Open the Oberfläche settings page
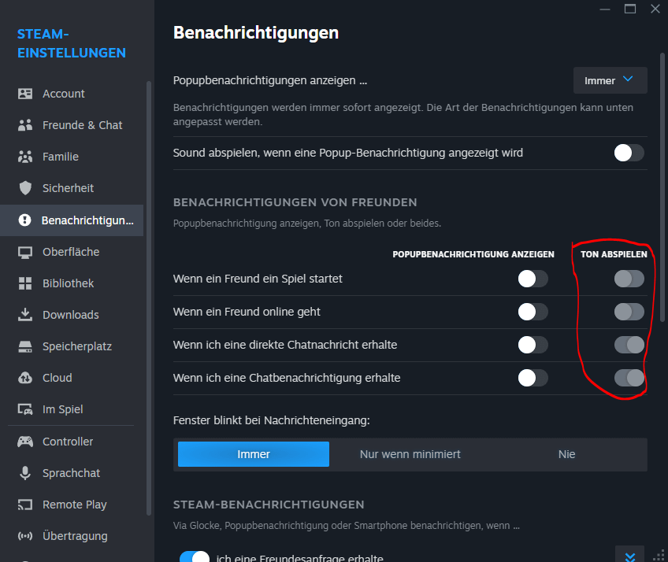Viewport: 668px width, 562px height. click(70, 252)
